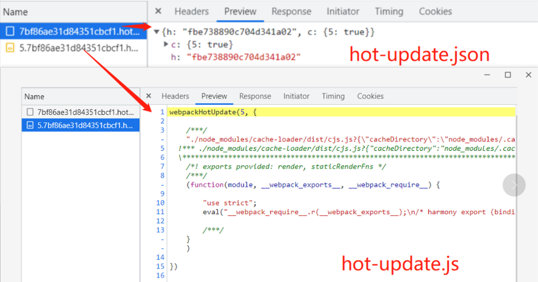Click the eval("__webpack_require__ line

point(359,212)
